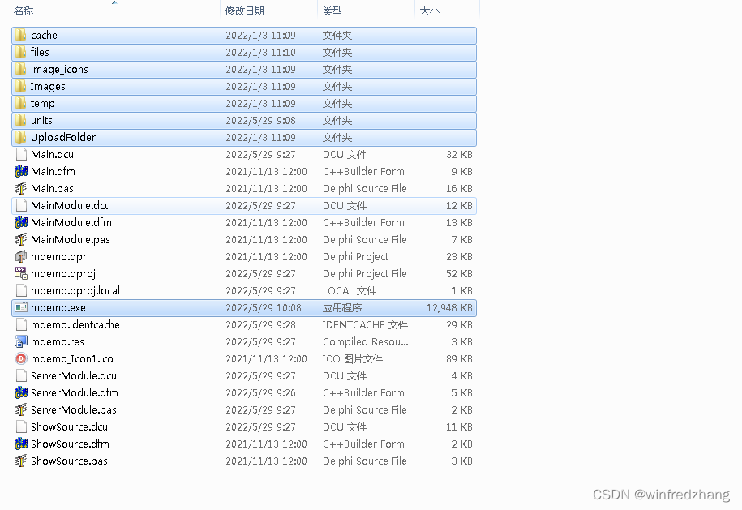Select the file name MainModule.dfm

pyautogui.click(x=71, y=222)
